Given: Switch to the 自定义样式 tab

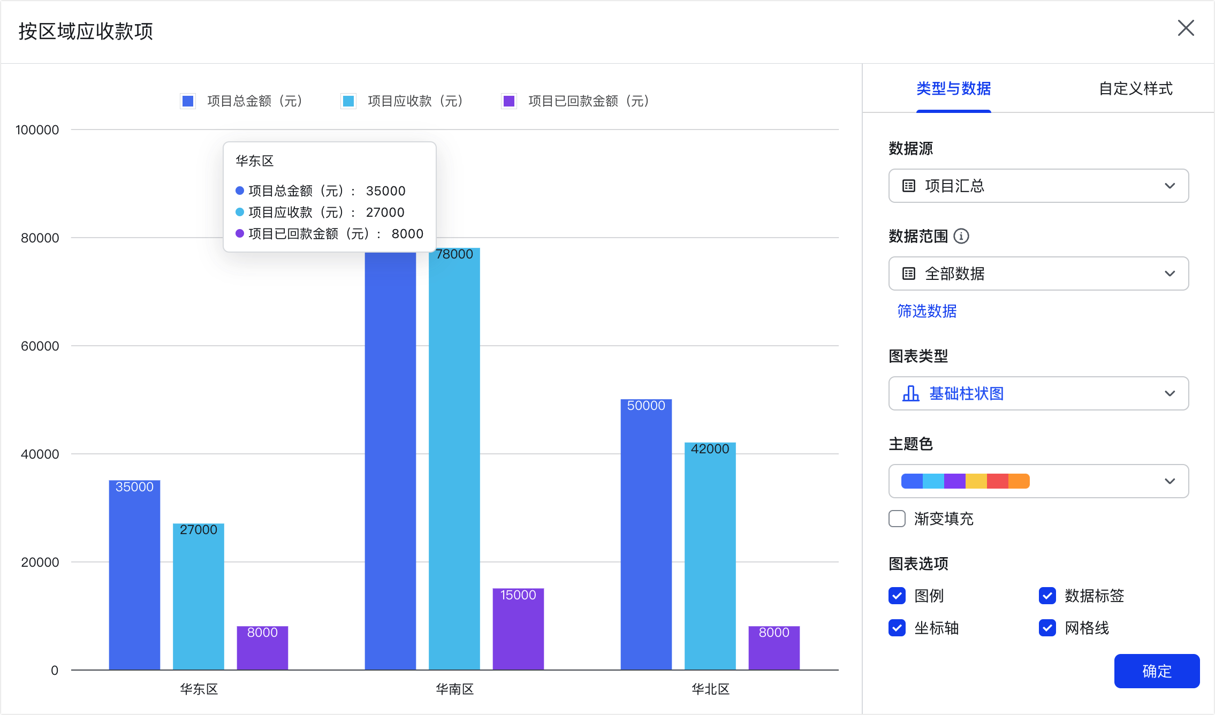Looking at the screenshot, I should tap(1136, 88).
